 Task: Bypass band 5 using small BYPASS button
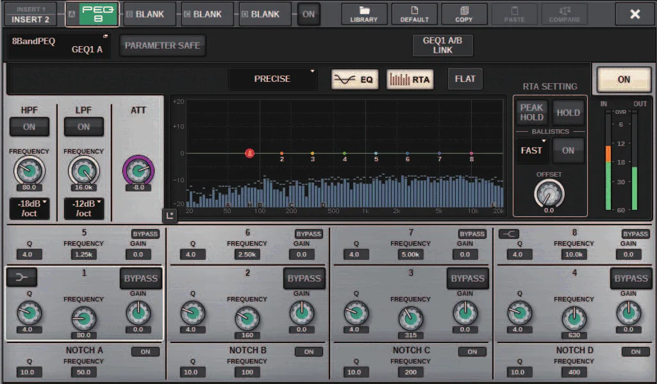point(145,234)
